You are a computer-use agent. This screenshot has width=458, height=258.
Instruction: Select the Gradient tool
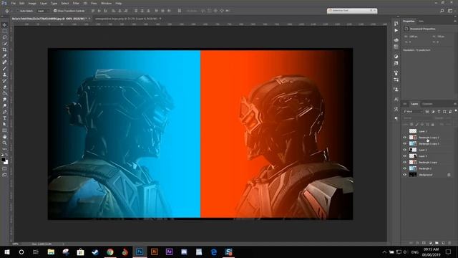click(4, 93)
